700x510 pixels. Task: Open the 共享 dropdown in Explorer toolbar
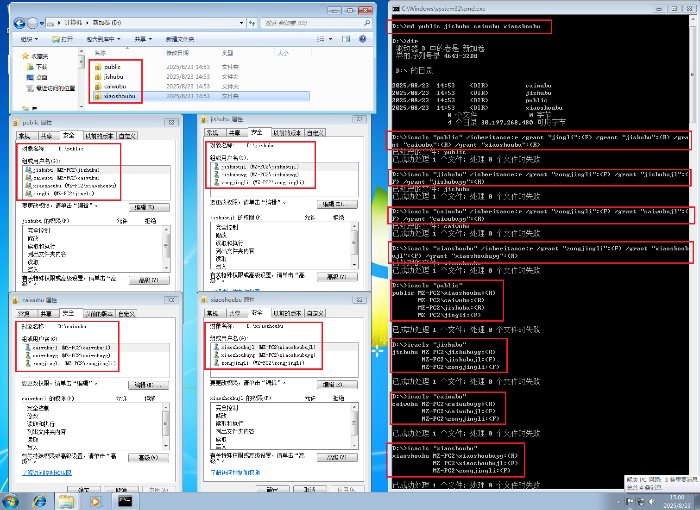click(x=143, y=39)
